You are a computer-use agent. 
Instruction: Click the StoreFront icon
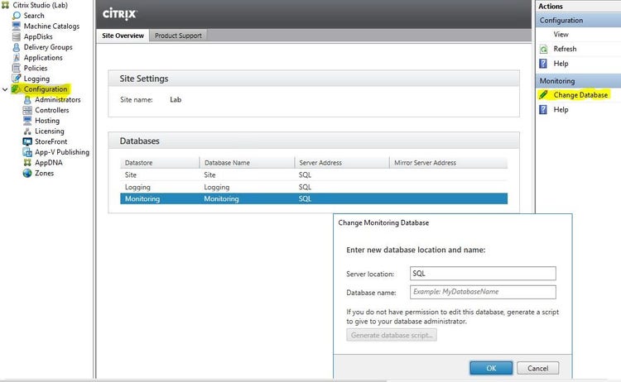(27, 141)
